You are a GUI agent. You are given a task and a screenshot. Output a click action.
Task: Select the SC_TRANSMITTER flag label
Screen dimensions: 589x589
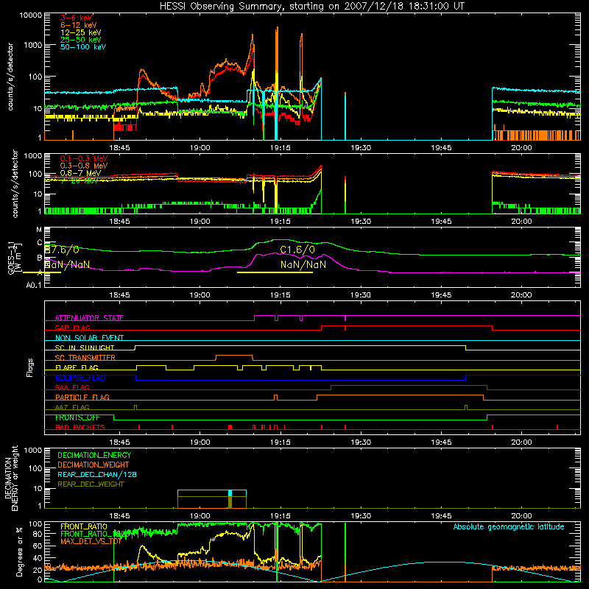[x=85, y=358]
